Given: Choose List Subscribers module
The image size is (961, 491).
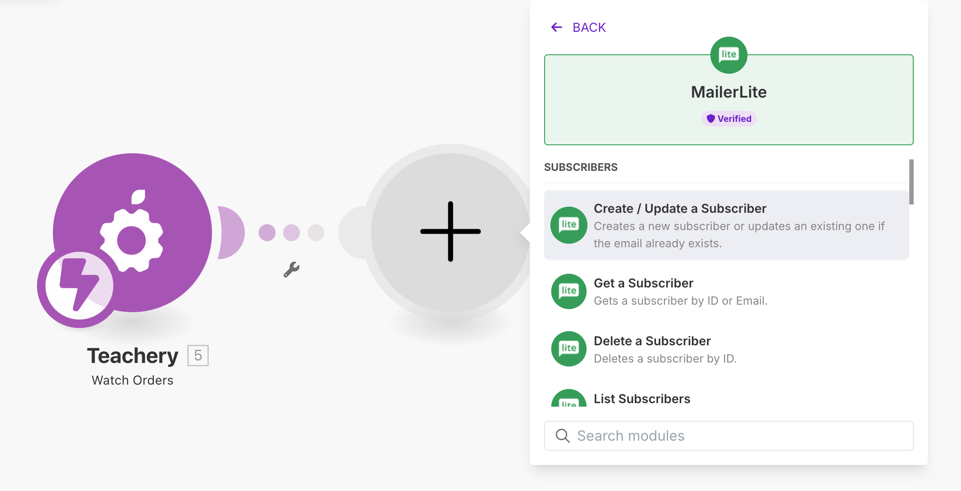Looking at the screenshot, I should (641, 399).
